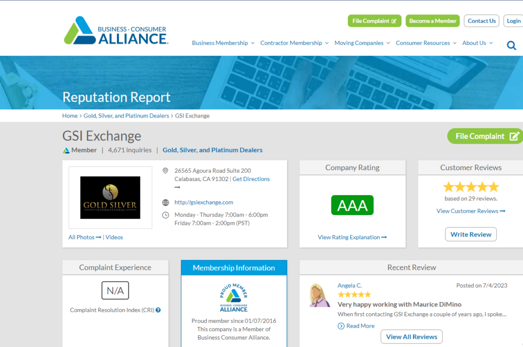The image size is (523, 347).
Task: Click 'Complaint Resolution Index (CRI)' label
Action: click(112, 310)
